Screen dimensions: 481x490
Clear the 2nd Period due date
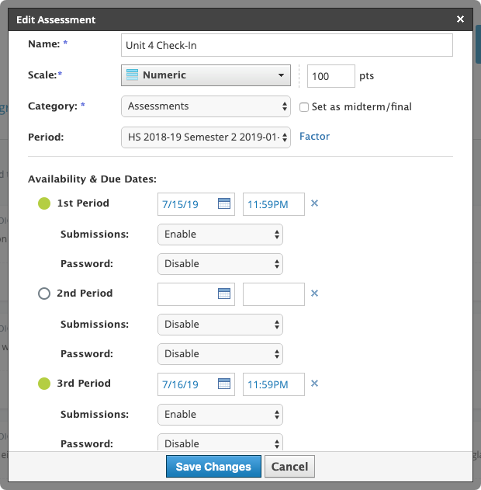point(314,294)
